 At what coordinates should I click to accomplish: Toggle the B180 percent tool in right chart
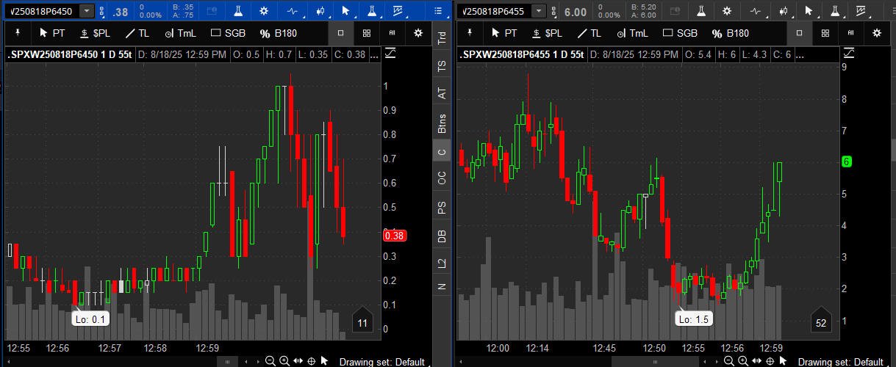click(730, 33)
